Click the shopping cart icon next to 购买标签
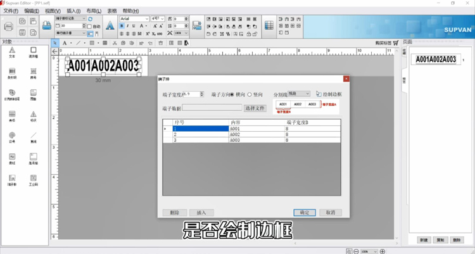Viewport: 475px width, 254px height. (x=396, y=42)
